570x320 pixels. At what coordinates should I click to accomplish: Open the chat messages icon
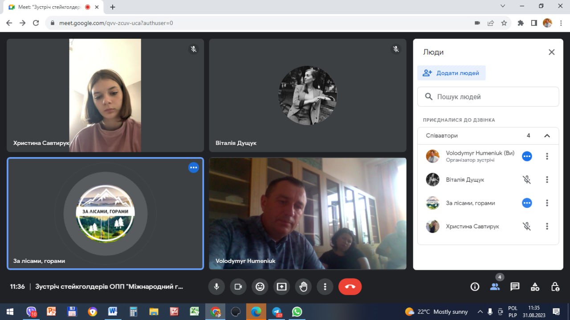point(515,287)
